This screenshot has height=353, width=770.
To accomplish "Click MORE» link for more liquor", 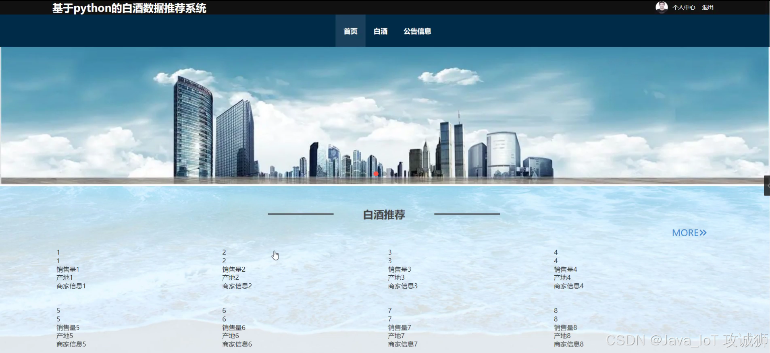I will 689,233.
